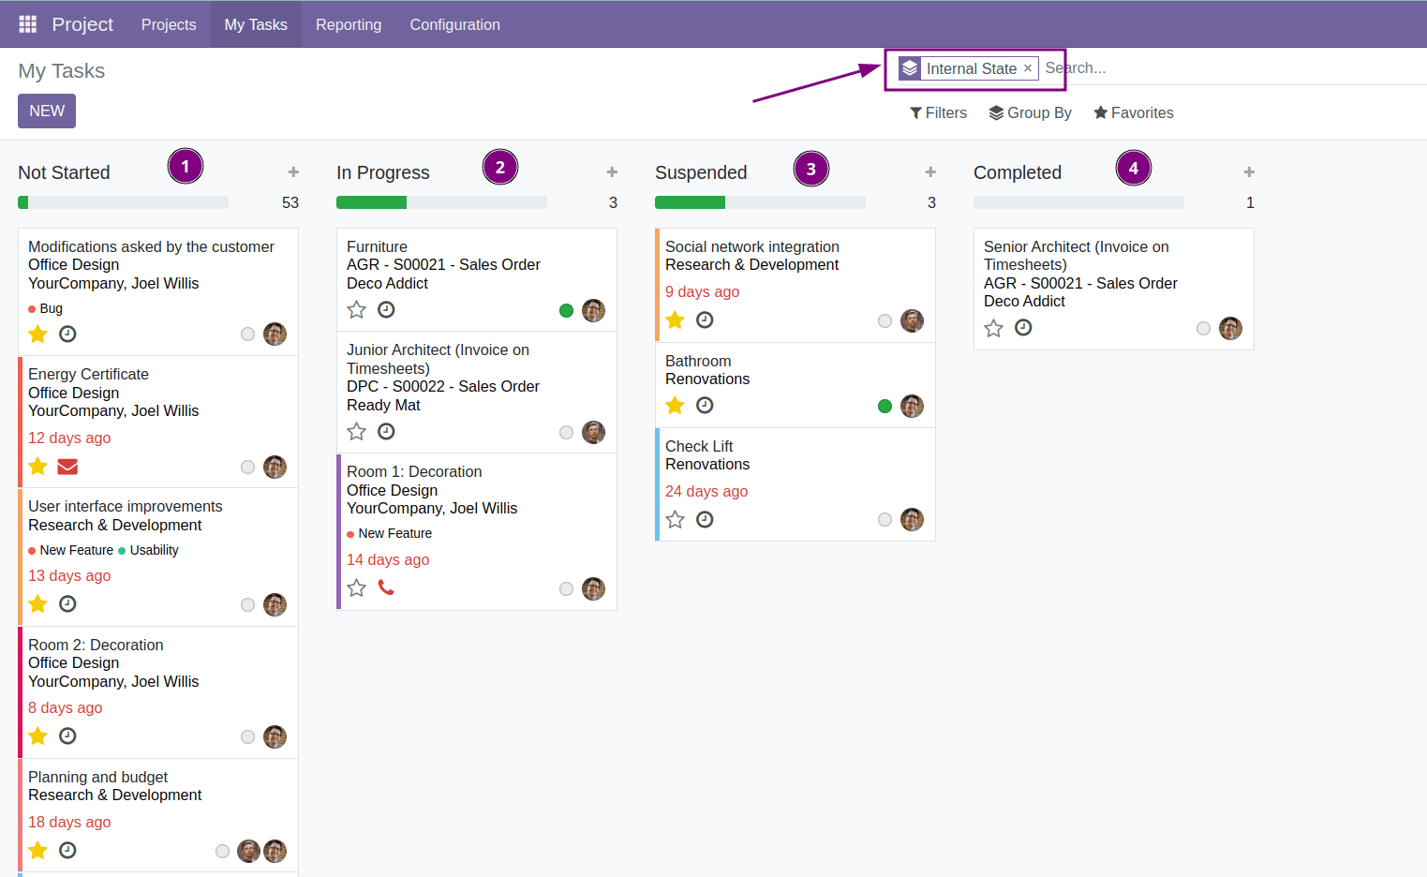Click the NEW button
The image size is (1427, 877).
46,111
